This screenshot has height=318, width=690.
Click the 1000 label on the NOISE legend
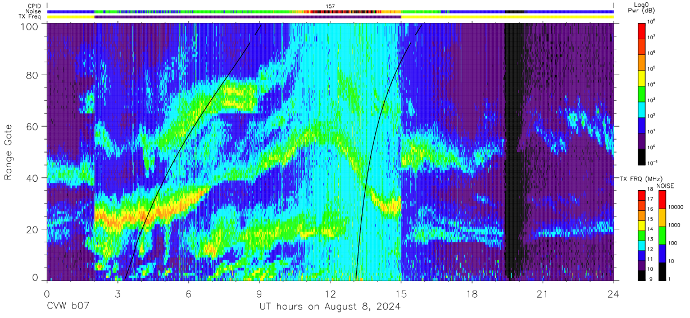(675, 225)
